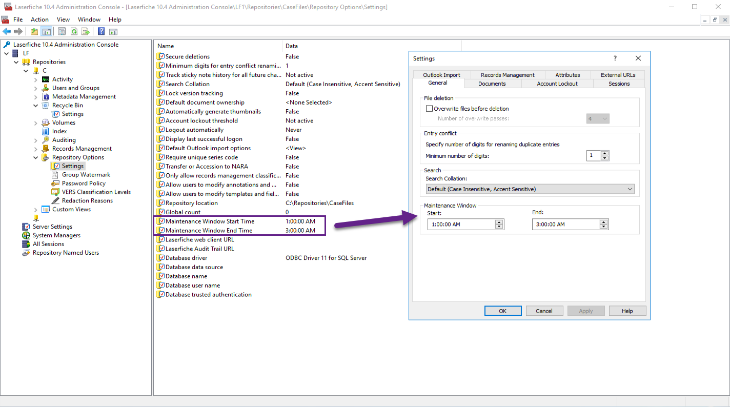Click the Volumes tree icon
The width and height of the screenshot is (730, 407).
pos(46,123)
